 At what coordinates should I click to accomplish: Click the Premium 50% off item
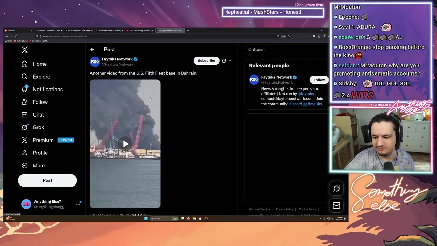47,140
